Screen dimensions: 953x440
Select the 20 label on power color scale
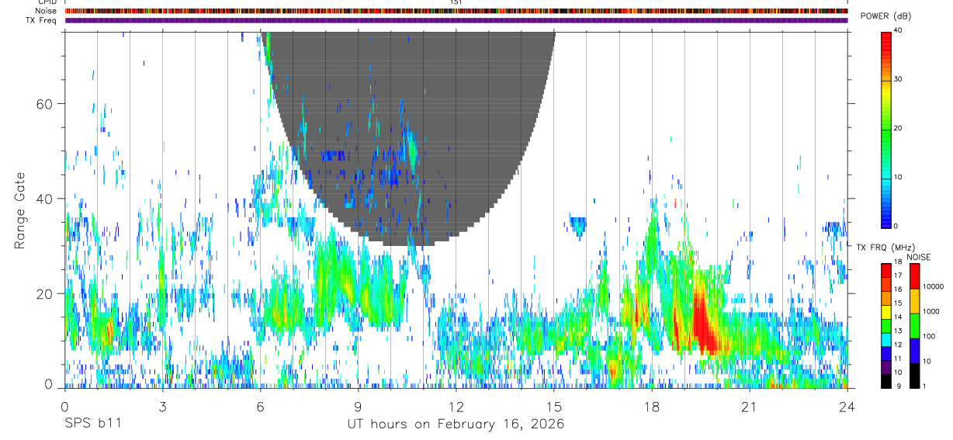click(898, 128)
